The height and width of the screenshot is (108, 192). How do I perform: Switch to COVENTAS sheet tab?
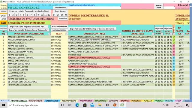[x=113, y=101]
